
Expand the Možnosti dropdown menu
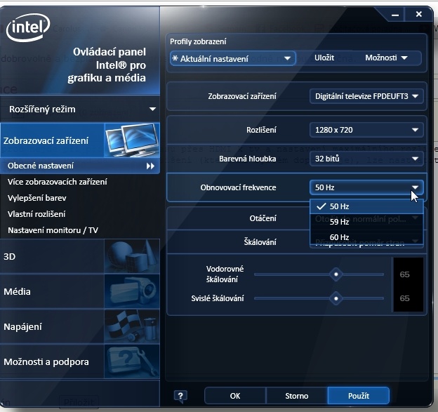point(386,58)
